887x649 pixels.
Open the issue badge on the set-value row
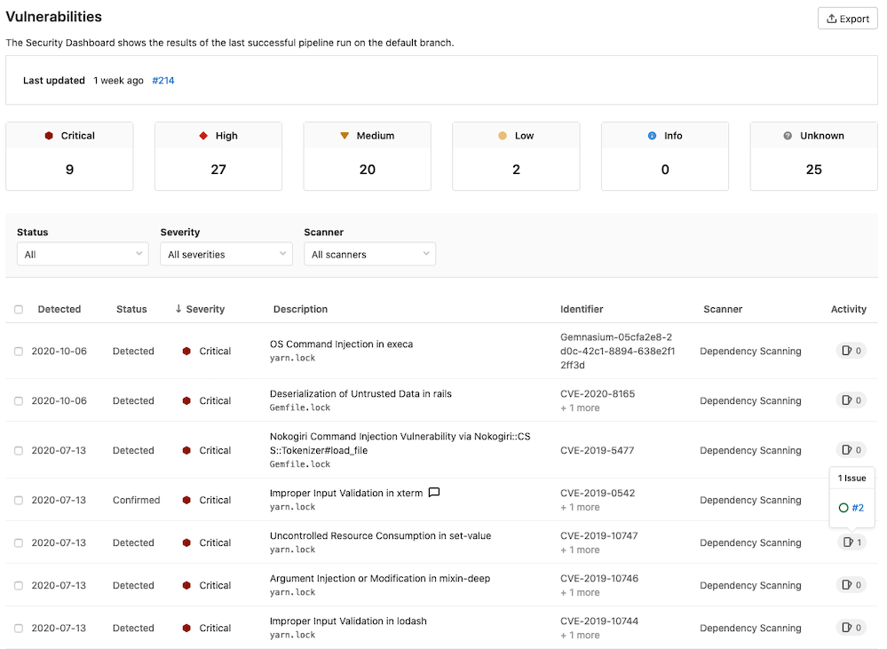coord(851,542)
